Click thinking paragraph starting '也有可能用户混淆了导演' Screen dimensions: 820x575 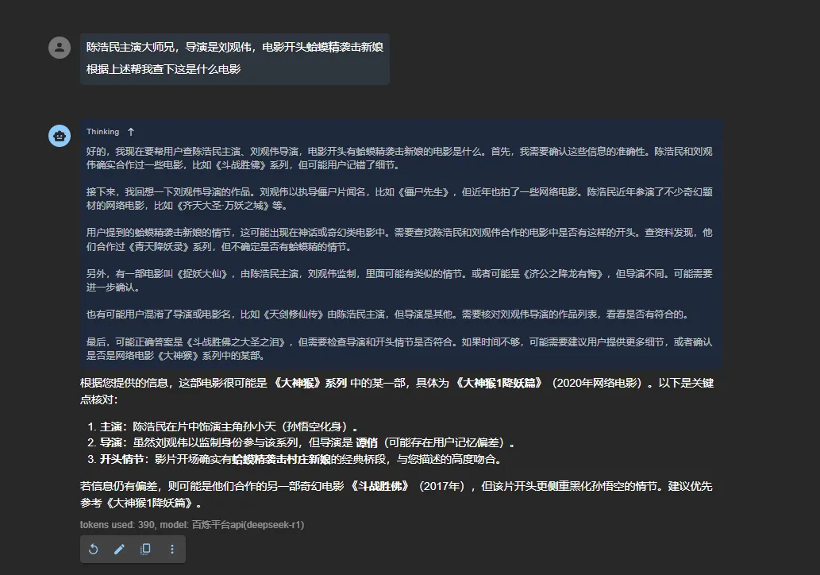pos(388,315)
